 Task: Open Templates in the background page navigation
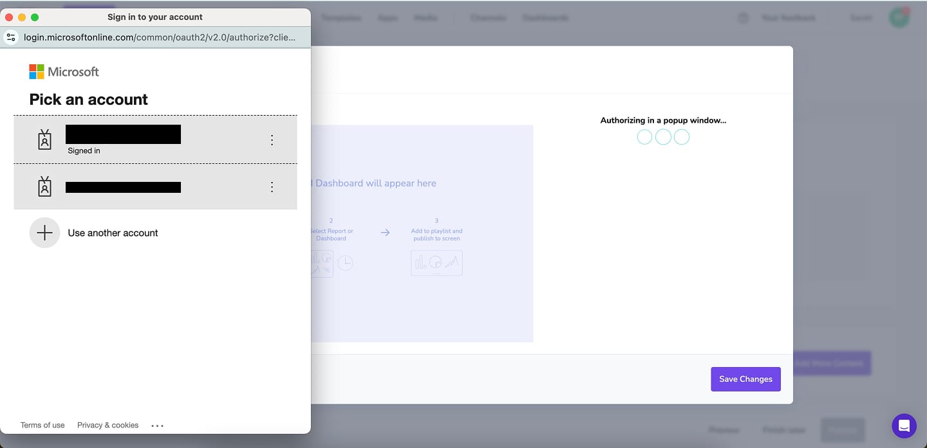[x=341, y=18]
